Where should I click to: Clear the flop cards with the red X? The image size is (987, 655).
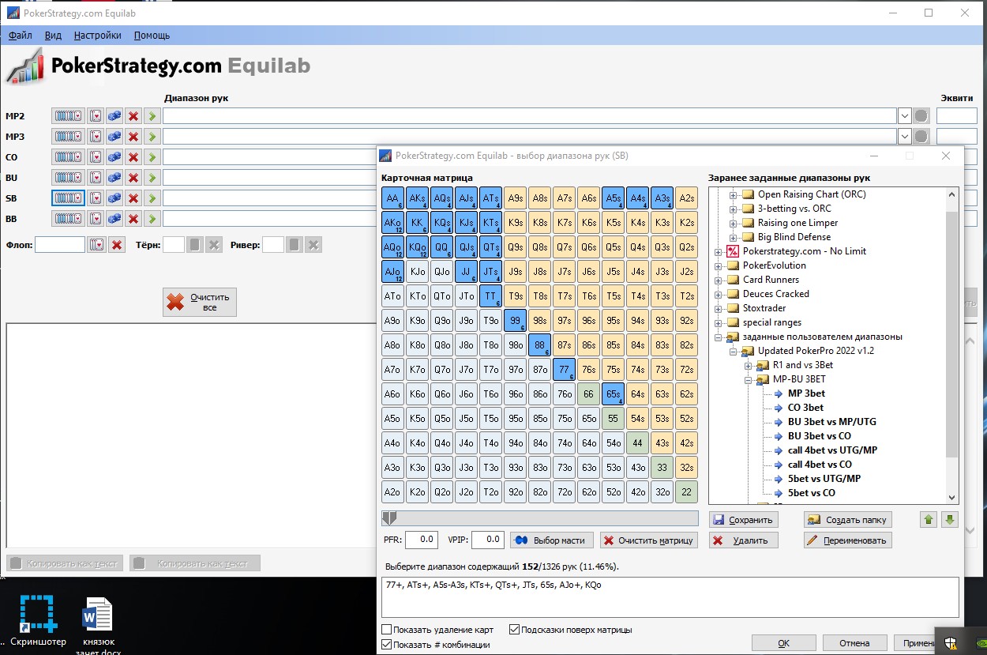coord(117,245)
